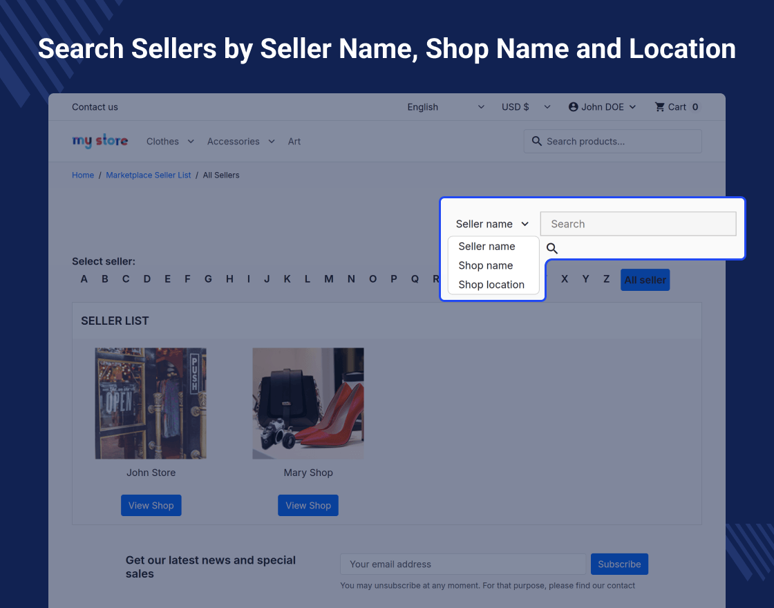
Task: Filter sellers by letter A
Action: pos(84,279)
